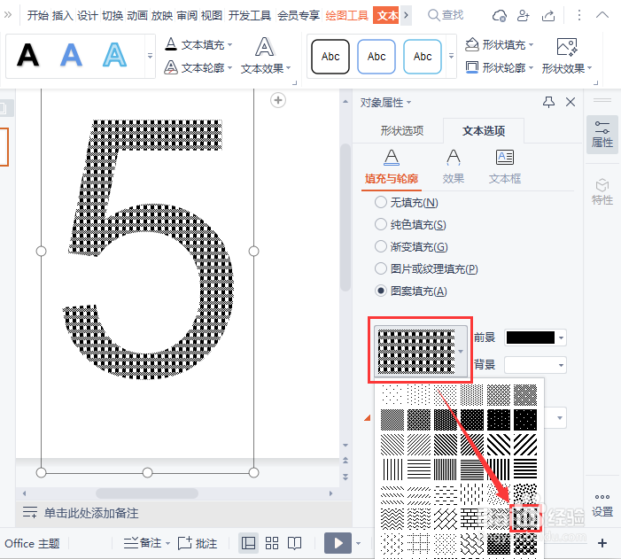Click the Text Fill (文本填充) icon

[x=171, y=44]
